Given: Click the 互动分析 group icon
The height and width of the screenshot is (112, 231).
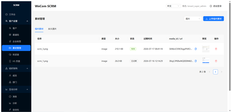Looking at the screenshot, I should click(x=6, y=89).
